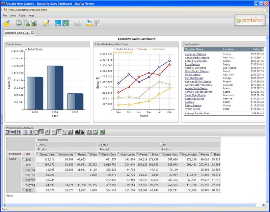Open the MDX query editor
Viewport: 270px width, 212px height.
pyautogui.click(x=13, y=132)
